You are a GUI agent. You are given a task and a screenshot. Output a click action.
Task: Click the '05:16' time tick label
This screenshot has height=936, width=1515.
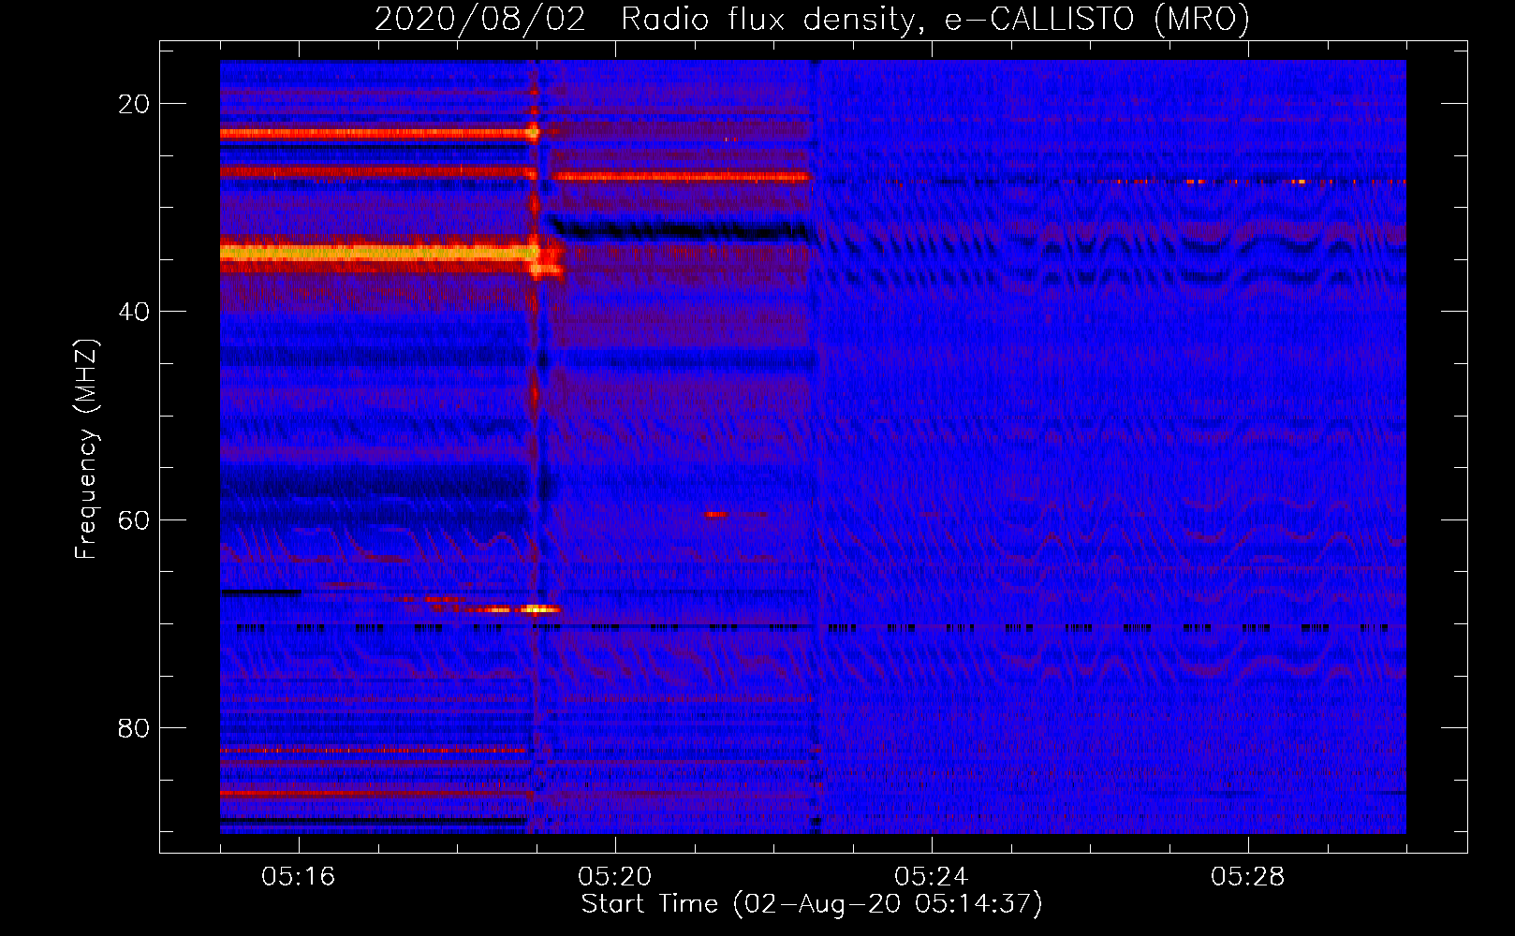tap(299, 877)
